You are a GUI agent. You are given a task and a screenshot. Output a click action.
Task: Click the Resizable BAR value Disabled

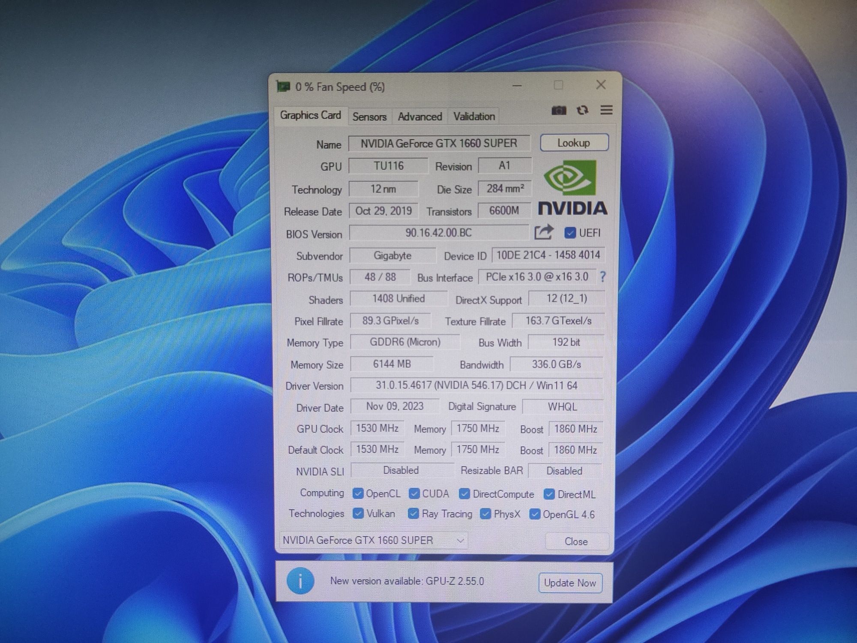[565, 471]
